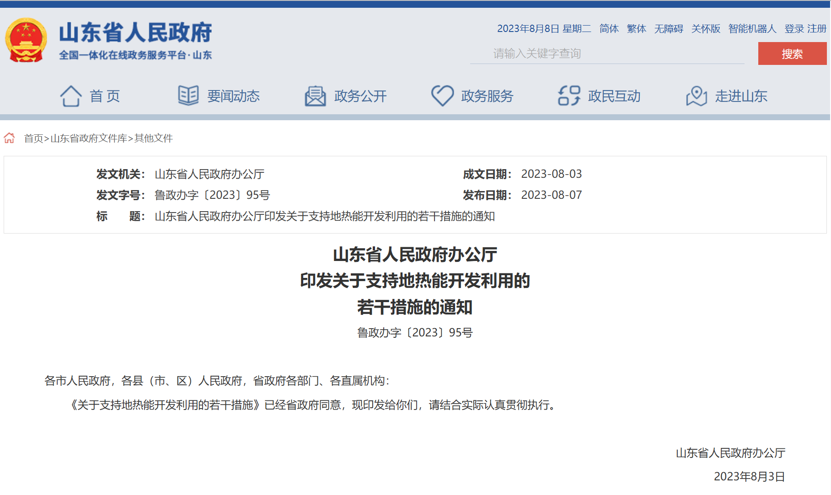Viewport: 831px width, 495px height.
Task: Click the centered document number under heading
Action: point(415,333)
